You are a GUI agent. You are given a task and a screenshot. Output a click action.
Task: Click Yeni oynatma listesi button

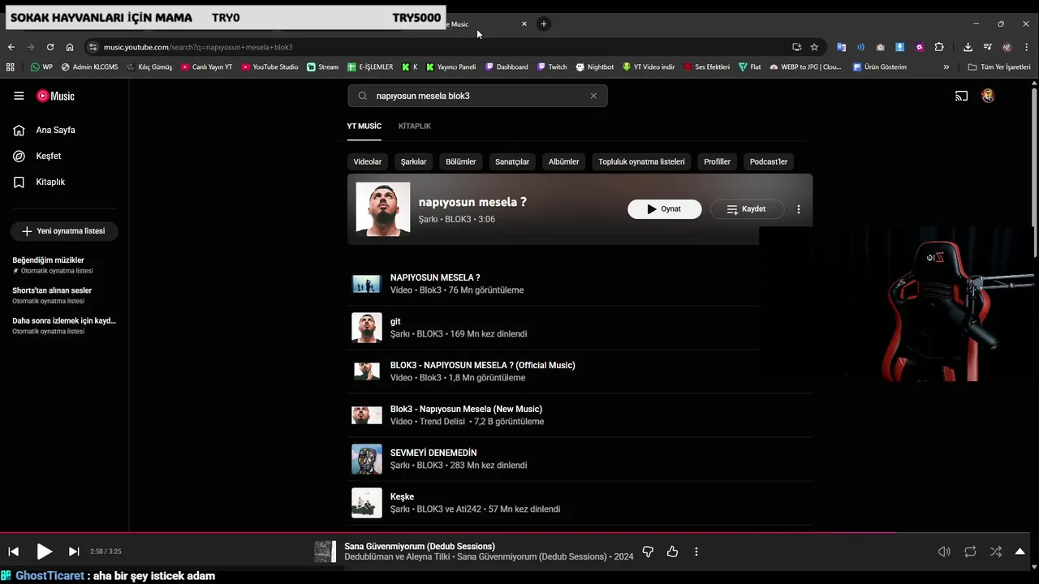pyautogui.click(x=64, y=231)
